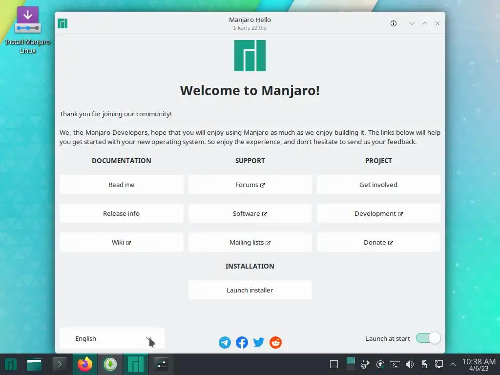Open the Telegram social link
Screen dimensions: 500x375
225,342
